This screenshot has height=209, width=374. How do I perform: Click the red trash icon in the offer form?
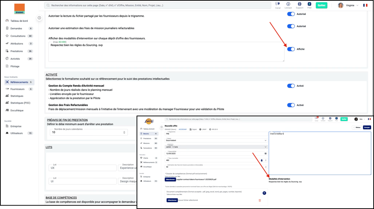coord(260,200)
